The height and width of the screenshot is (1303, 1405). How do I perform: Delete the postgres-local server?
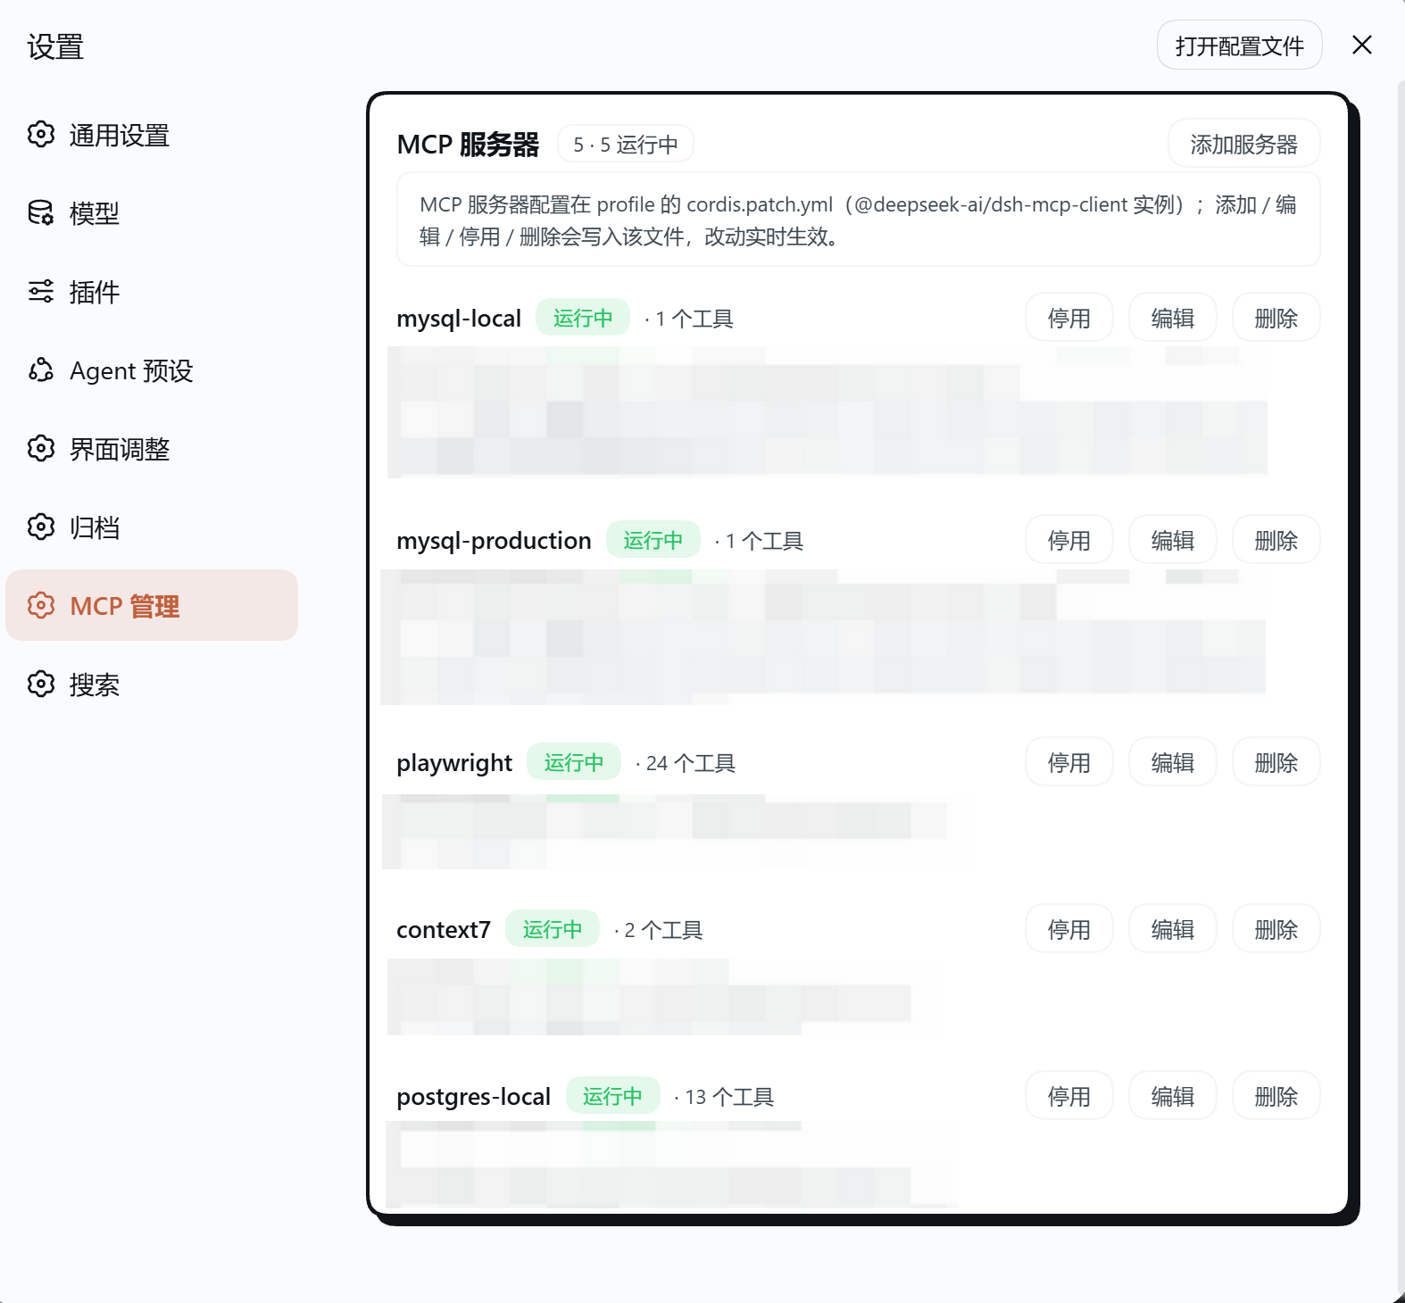(x=1276, y=1096)
